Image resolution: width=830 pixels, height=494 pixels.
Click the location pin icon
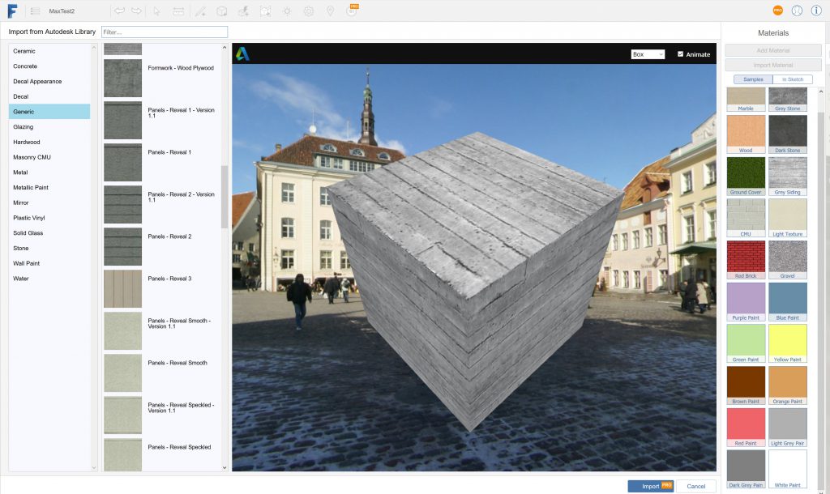coord(330,11)
